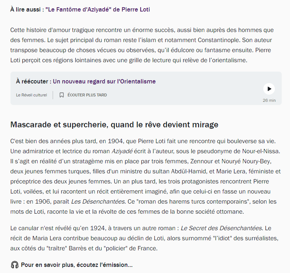Click the "26 min" duration label
This screenshot has height=273, width=290.
click(x=269, y=100)
